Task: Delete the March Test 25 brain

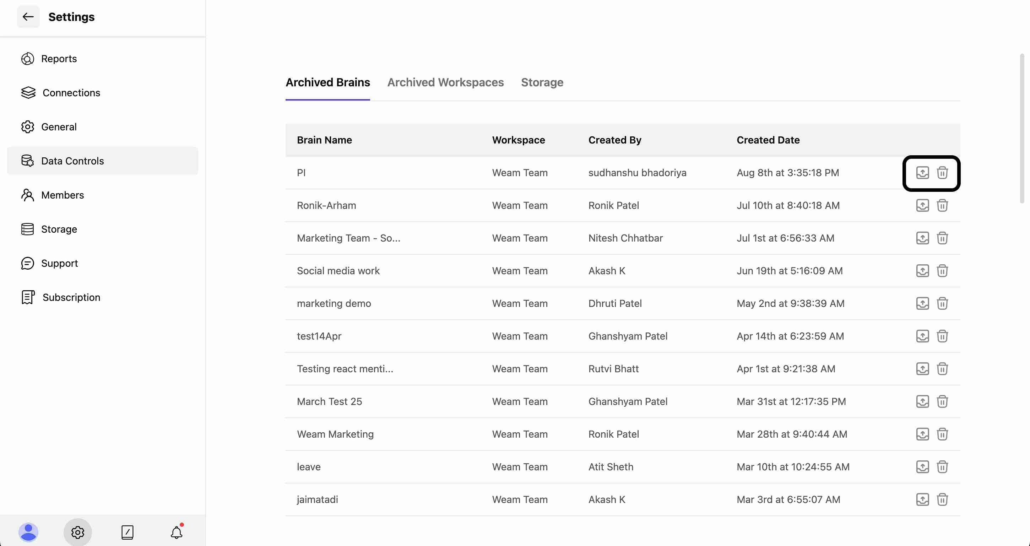Action: (x=942, y=402)
